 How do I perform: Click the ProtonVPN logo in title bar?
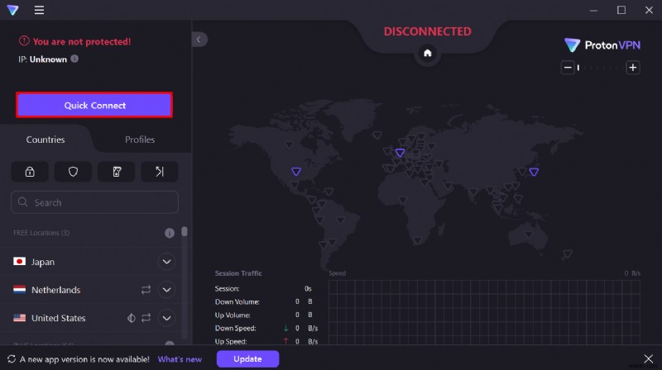point(12,10)
